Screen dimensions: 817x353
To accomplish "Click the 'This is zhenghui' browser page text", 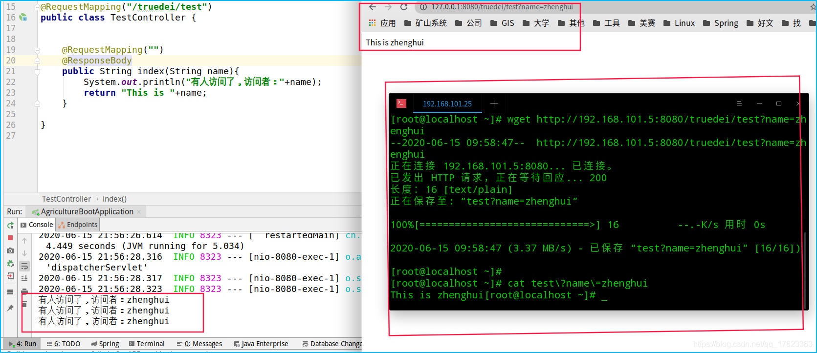I will pyautogui.click(x=395, y=42).
